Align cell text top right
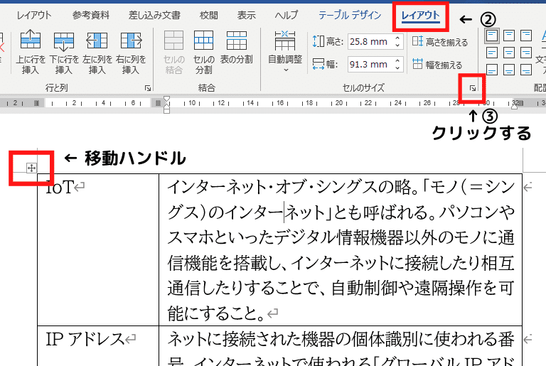 [526, 36]
